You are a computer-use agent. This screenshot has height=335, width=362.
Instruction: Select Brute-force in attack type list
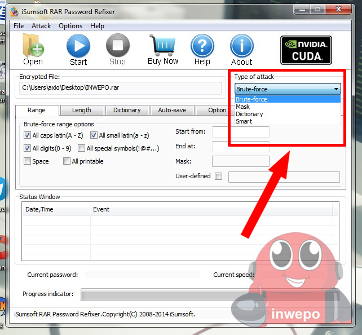coord(288,99)
